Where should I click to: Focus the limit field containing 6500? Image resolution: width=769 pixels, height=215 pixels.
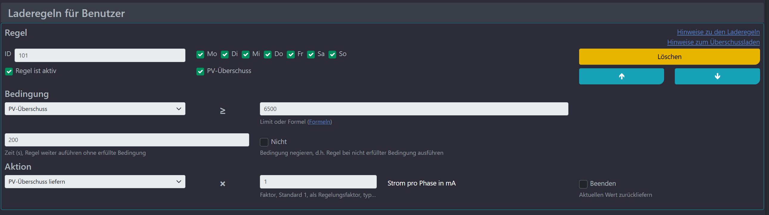[414, 109]
